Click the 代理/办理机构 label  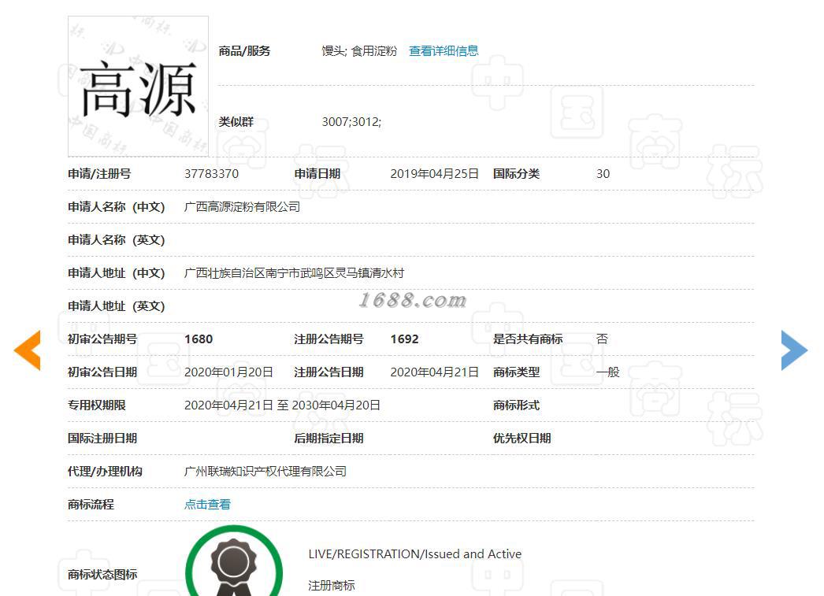click(105, 472)
